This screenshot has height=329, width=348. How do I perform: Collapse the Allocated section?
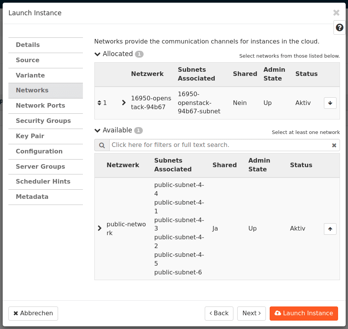coord(97,54)
